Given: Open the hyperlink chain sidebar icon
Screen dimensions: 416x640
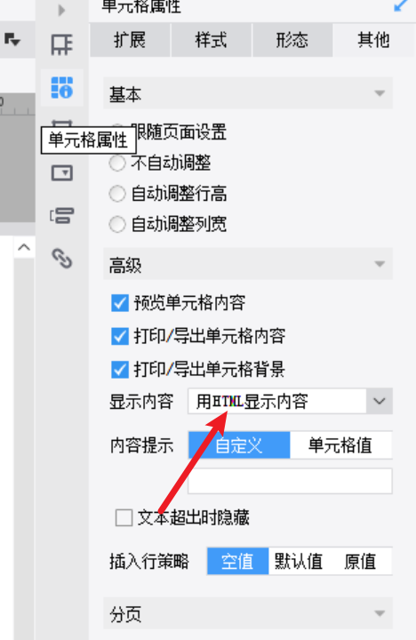Looking at the screenshot, I should tap(61, 259).
